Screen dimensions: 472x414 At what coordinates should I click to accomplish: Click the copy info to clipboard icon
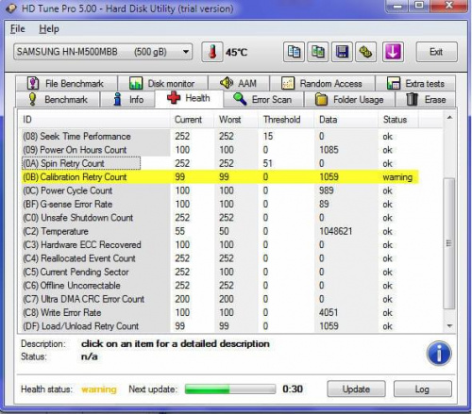pyautogui.click(x=294, y=52)
